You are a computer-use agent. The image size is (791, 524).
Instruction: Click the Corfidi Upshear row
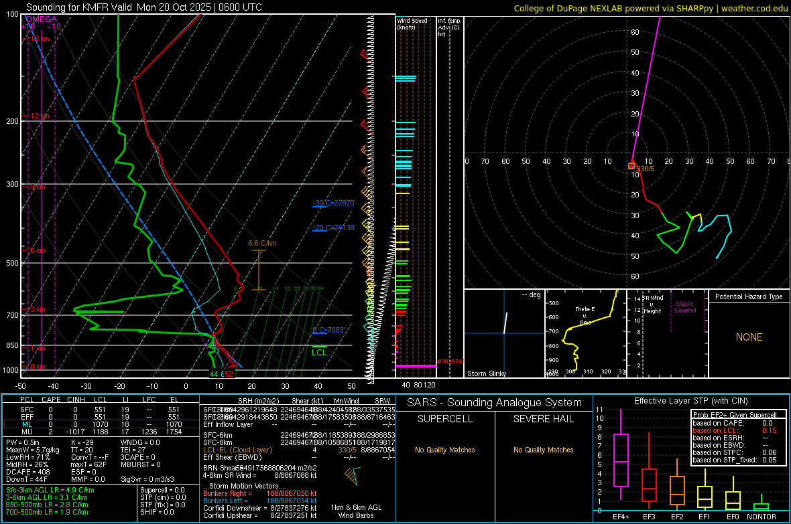click(x=260, y=515)
